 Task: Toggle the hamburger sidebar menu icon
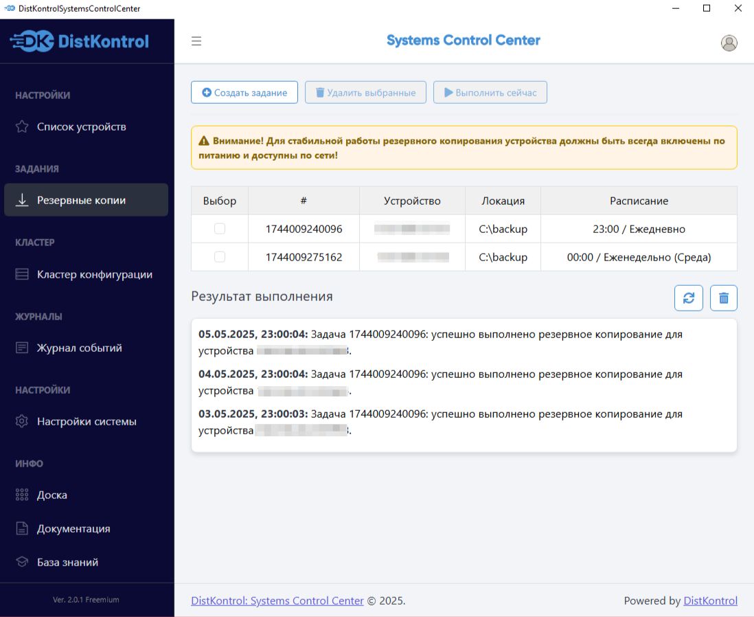tap(196, 41)
